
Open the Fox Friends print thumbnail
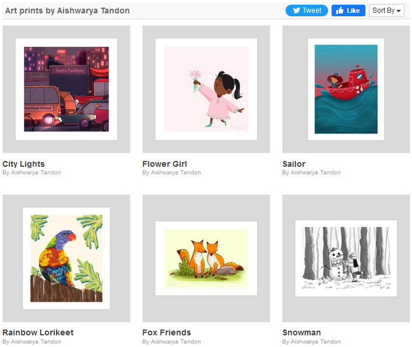click(x=206, y=258)
